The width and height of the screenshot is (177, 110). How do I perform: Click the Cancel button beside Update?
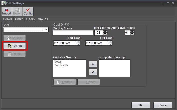(89, 82)
